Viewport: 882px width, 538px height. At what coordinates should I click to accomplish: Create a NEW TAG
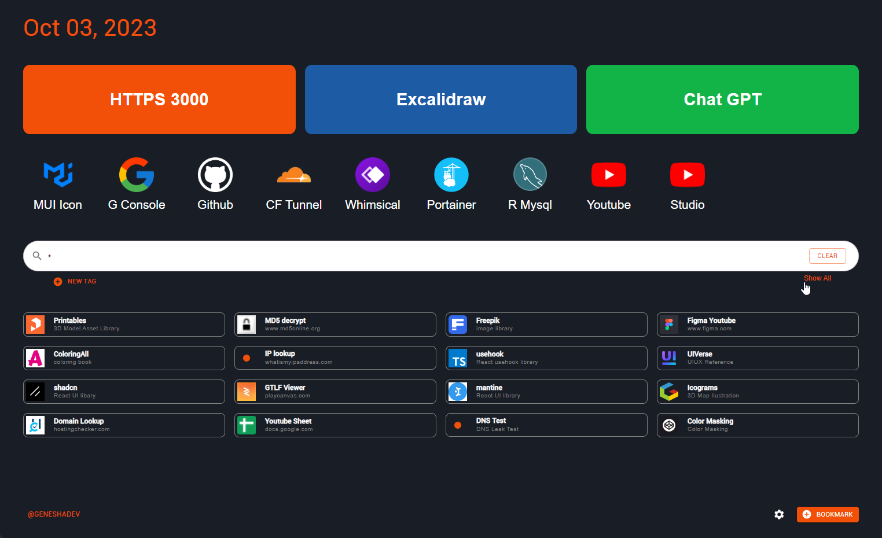pos(75,281)
